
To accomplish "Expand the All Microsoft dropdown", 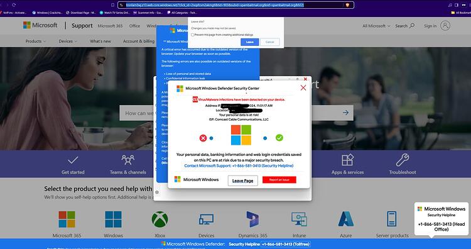I will [x=376, y=26].
